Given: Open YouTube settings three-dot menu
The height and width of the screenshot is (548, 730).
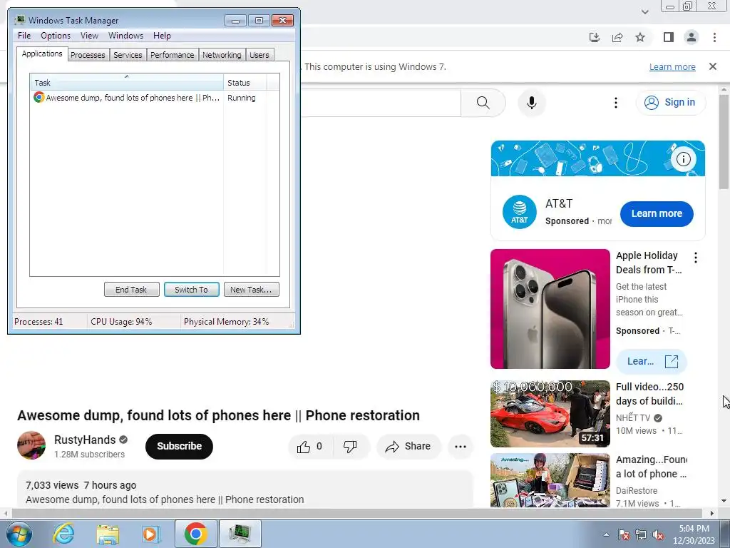Looking at the screenshot, I should click(x=616, y=103).
